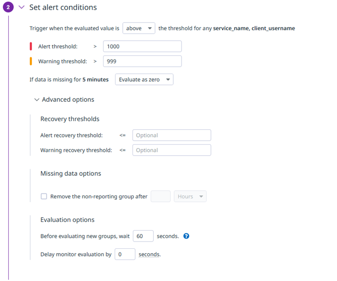Open the Hours unit dropdown
The width and height of the screenshot is (337, 281).
[x=191, y=196]
